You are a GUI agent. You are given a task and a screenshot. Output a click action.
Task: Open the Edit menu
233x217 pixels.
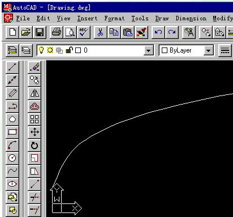click(43, 18)
